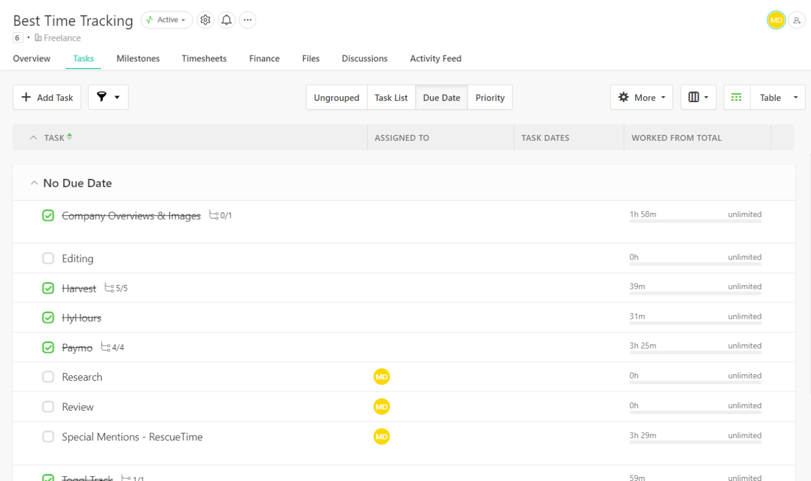Click the notifications bell icon
The width and height of the screenshot is (811, 481).
pos(226,20)
